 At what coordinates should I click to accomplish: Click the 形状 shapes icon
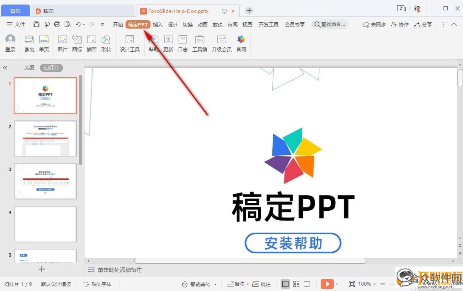coord(106,43)
